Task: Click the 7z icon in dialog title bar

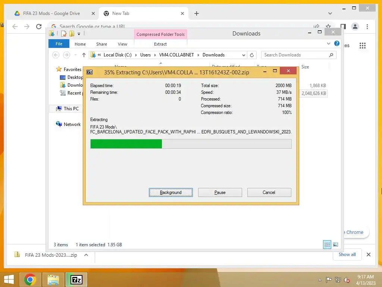Action: 90,72
